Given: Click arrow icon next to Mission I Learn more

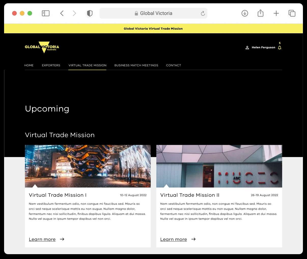Looking at the screenshot, I should [x=62, y=239].
